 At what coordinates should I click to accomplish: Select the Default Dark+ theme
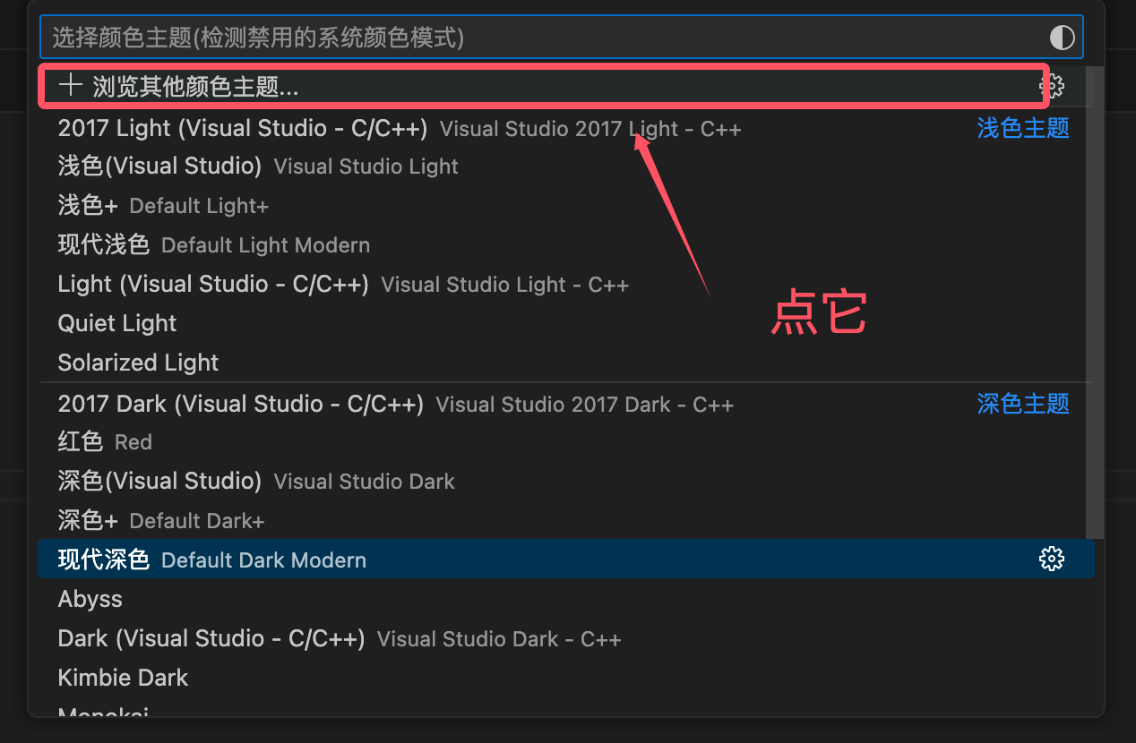88,521
